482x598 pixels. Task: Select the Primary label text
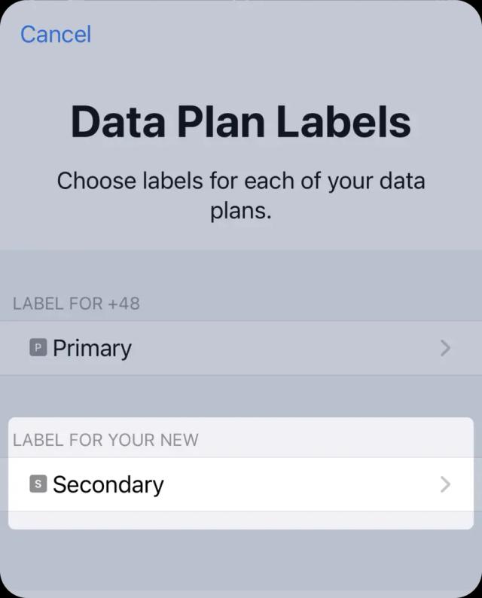click(93, 348)
